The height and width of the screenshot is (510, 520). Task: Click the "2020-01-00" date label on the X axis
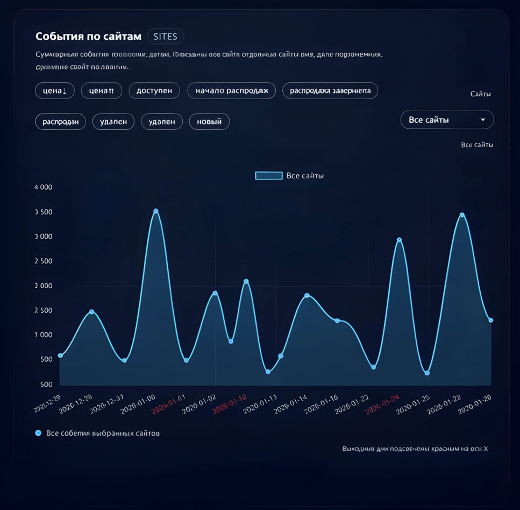(138, 404)
